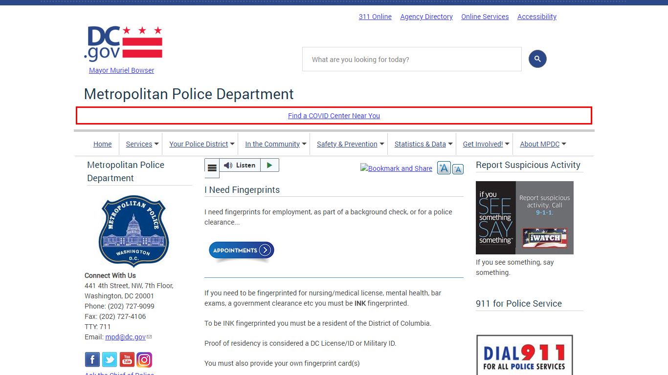
Task: Open the MPD Twitter page icon
Action: (x=110, y=360)
